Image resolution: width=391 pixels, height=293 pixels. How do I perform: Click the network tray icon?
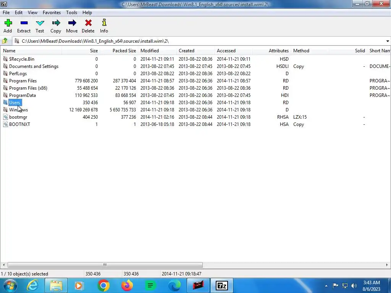point(345,286)
